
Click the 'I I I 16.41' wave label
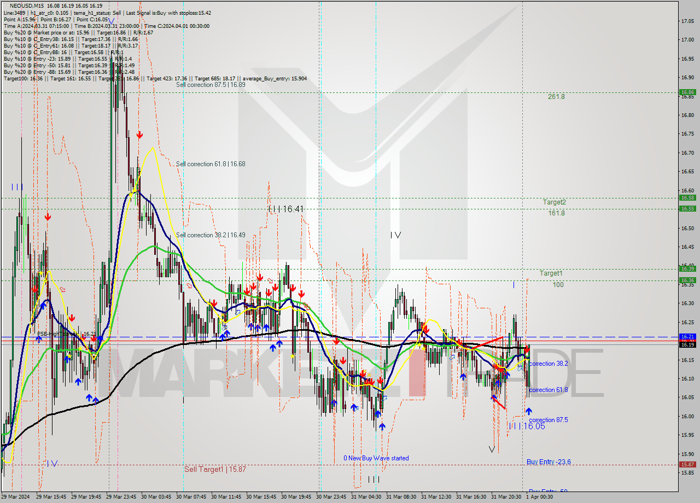(285, 209)
